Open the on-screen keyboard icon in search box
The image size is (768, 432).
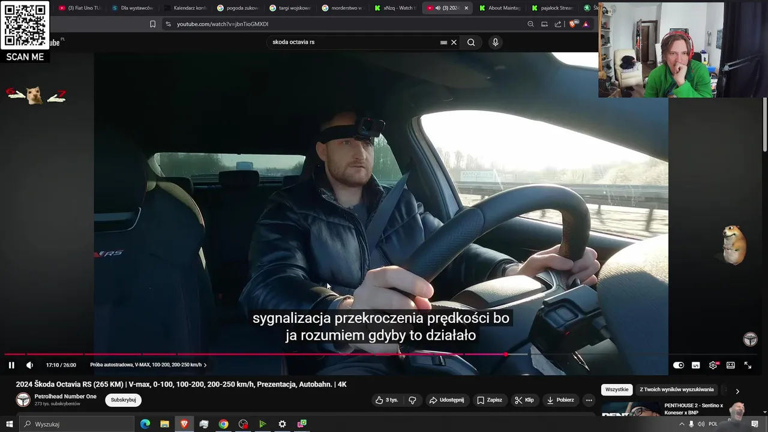(443, 43)
